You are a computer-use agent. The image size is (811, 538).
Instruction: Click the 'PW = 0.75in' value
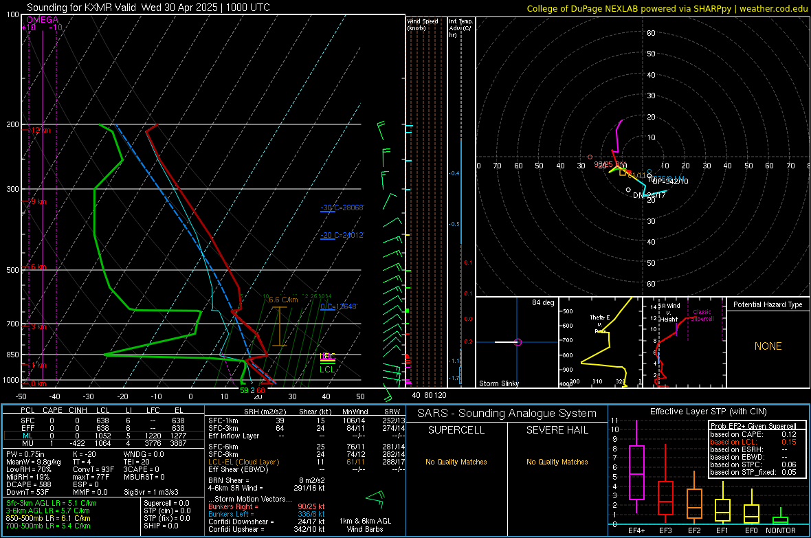point(25,454)
